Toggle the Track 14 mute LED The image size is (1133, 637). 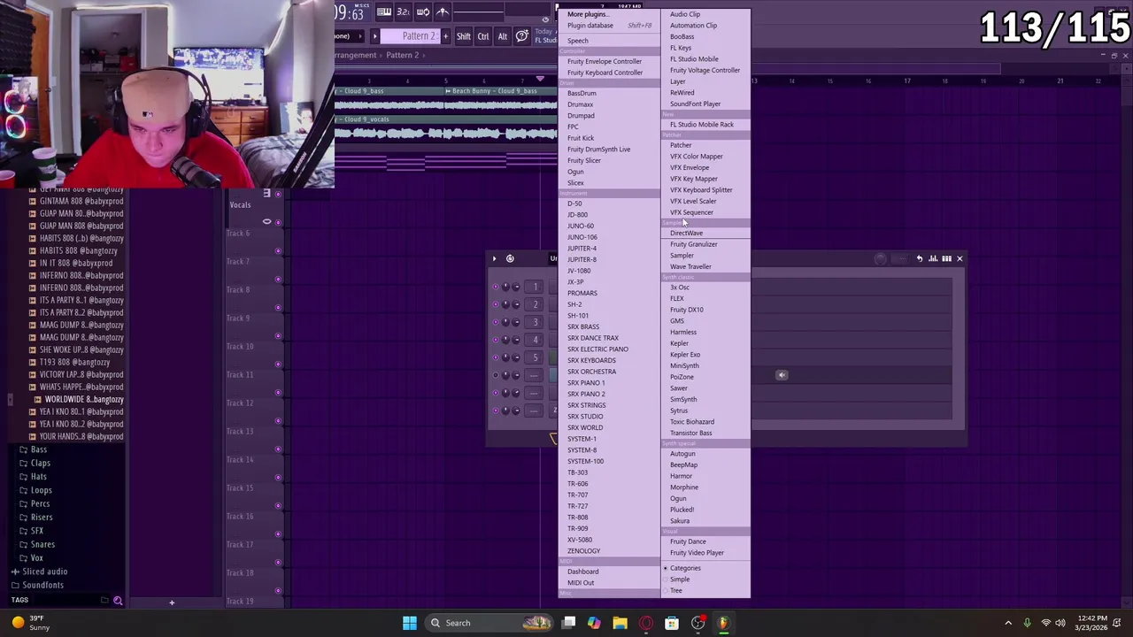click(x=278, y=477)
